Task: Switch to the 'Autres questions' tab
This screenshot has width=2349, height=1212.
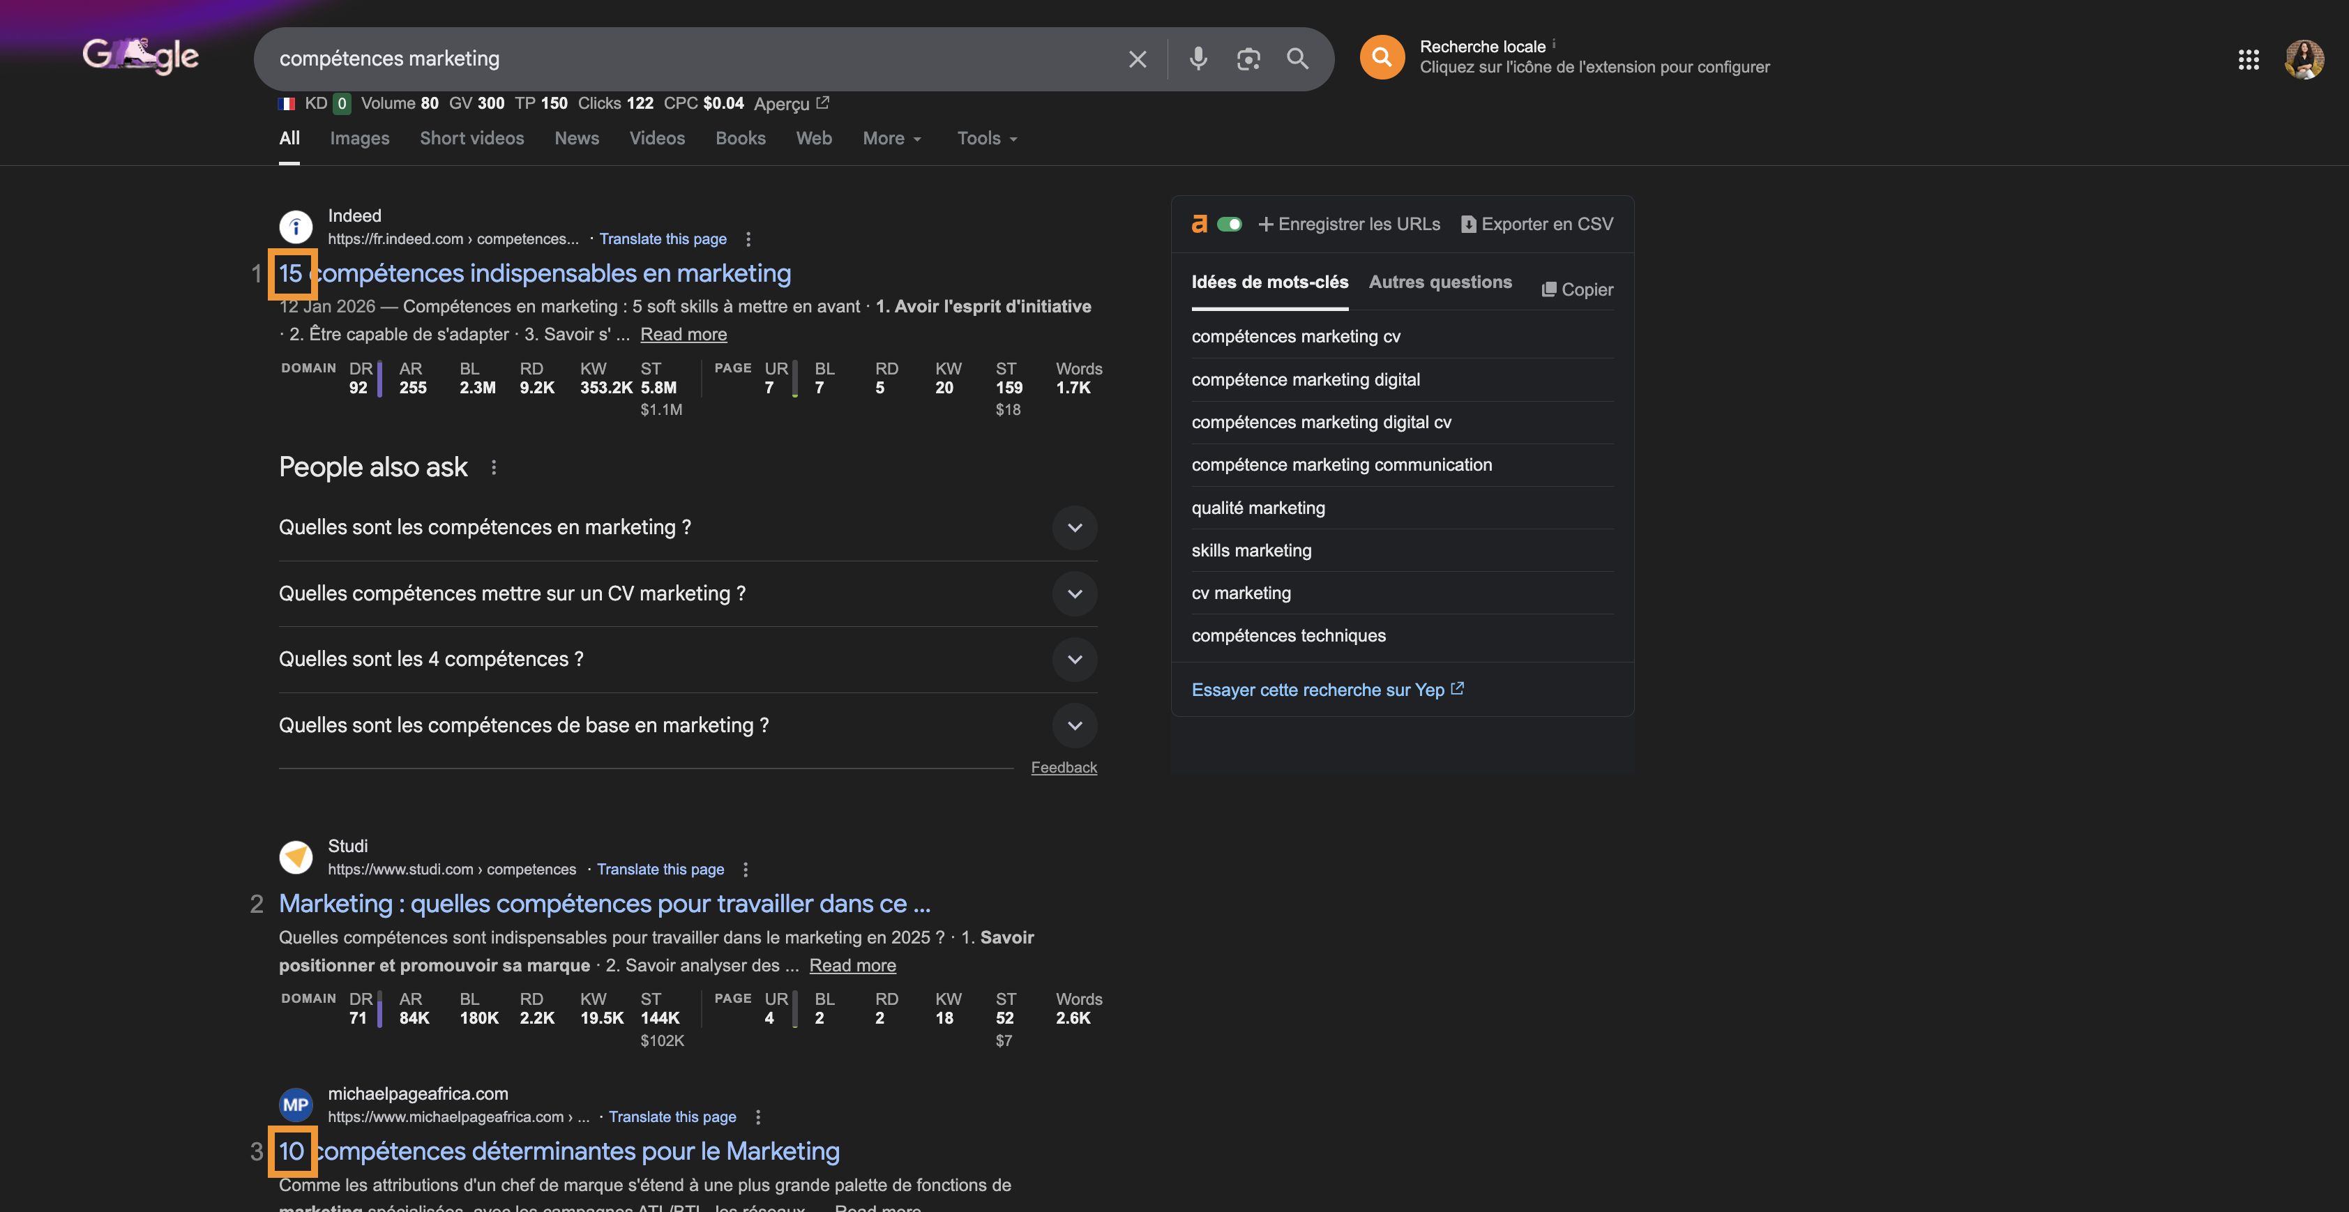Action: [x=1440, y=282]
